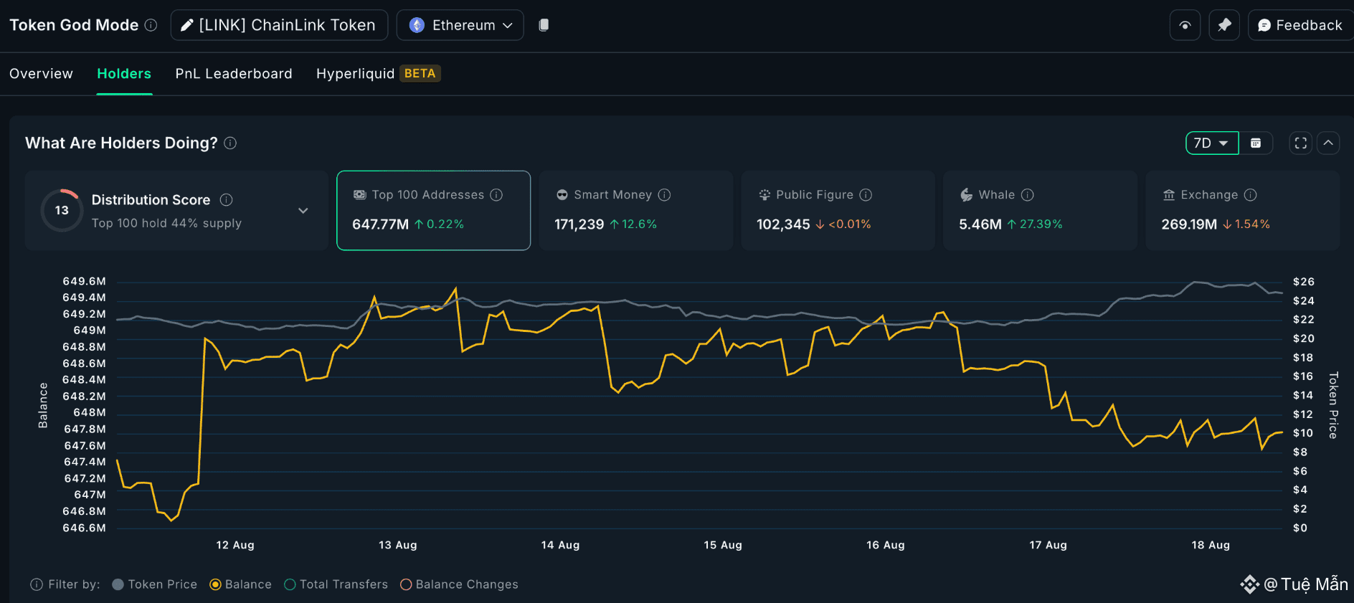Copy token address with clipboard icon
The image size is (1354, 603).
tap(544, 25)
